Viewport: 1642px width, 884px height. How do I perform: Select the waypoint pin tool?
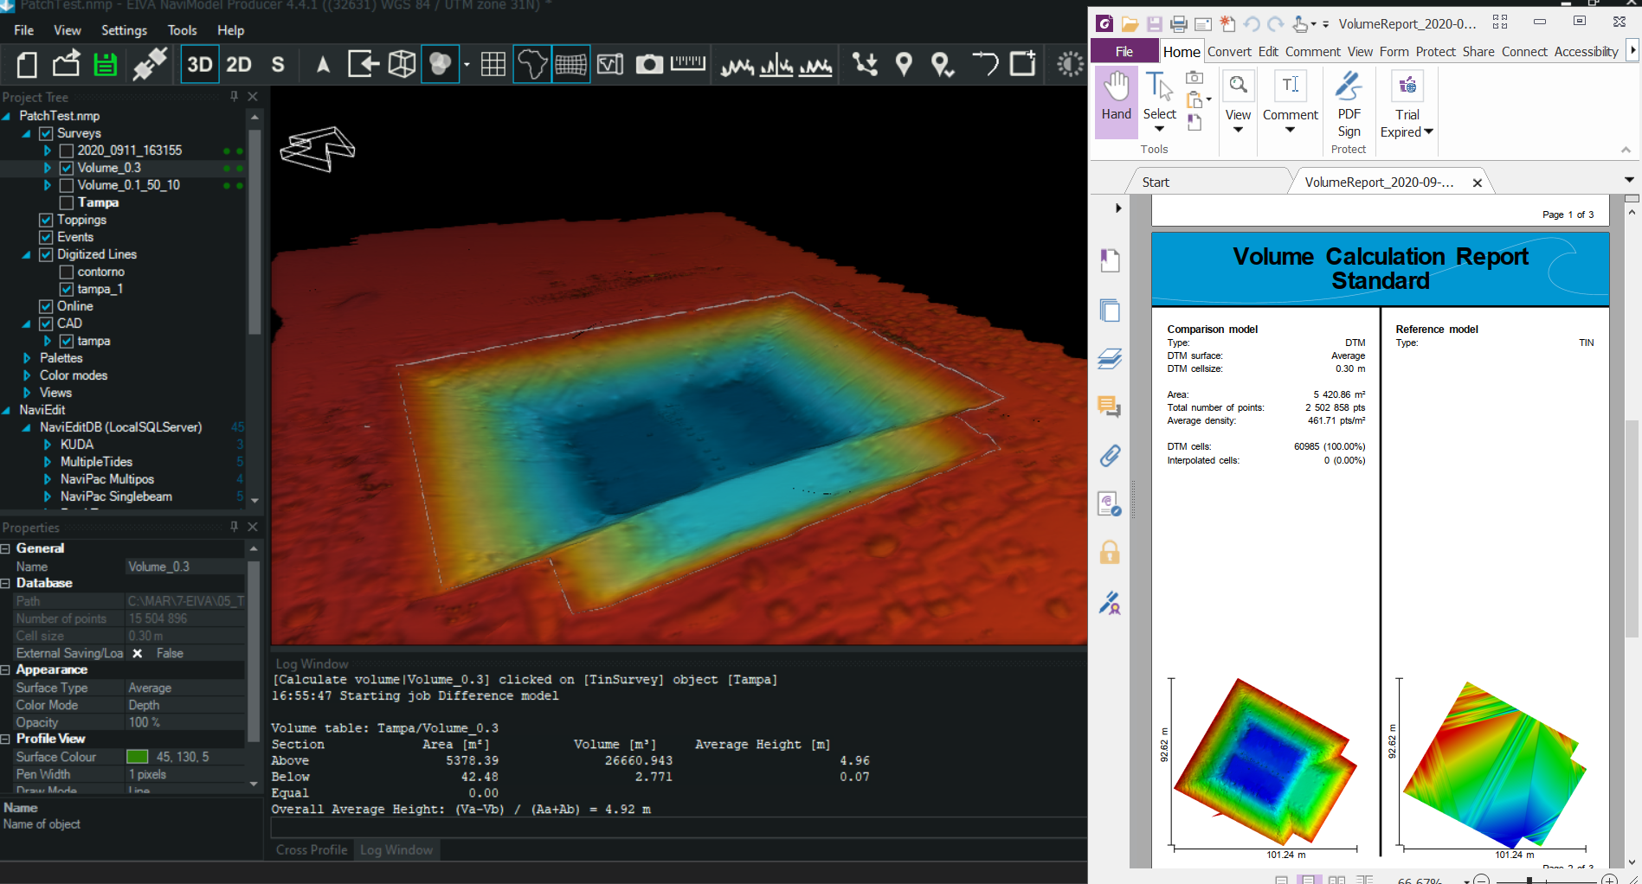click(904, 65)
